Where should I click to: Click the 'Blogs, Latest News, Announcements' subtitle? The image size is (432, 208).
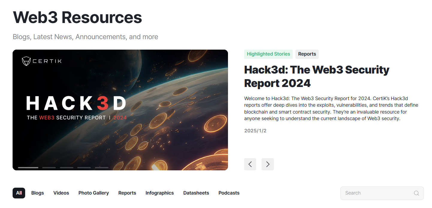coord(85,37)
